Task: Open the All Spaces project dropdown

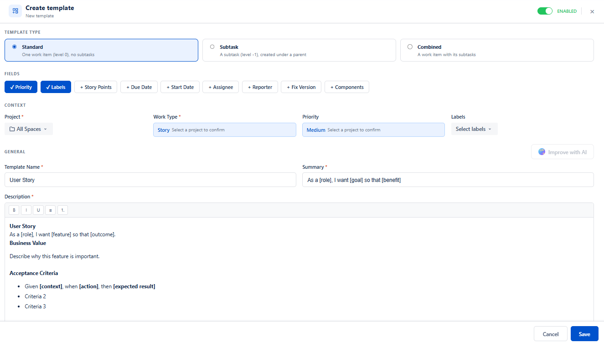Action: 29,129
